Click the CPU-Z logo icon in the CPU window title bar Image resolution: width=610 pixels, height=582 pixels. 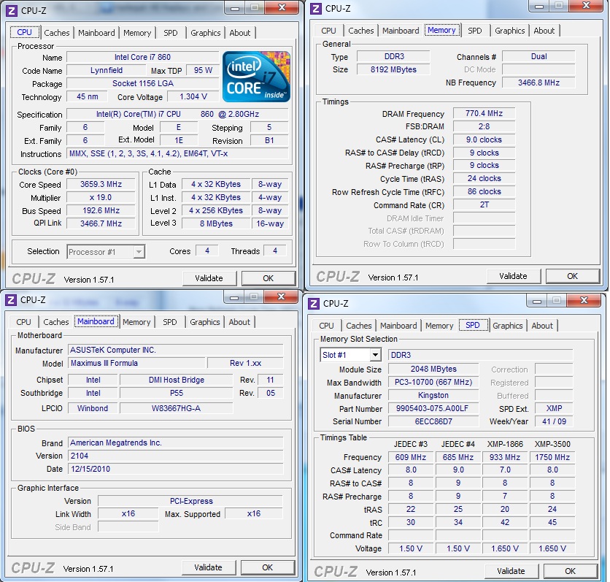[x=12, y=11]
